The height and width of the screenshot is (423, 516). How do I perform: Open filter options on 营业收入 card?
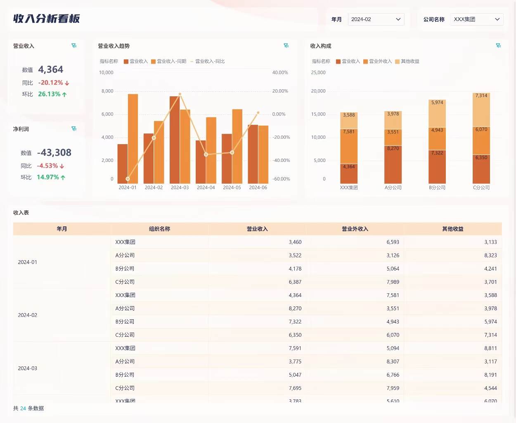pyautogui.click(x=74, y=46)
